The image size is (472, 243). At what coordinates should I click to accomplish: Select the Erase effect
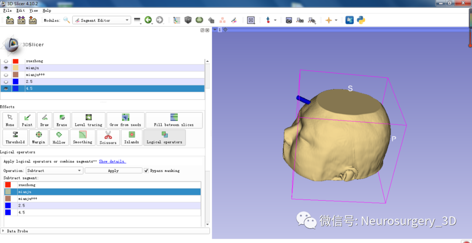pyautogui.click(x=62, y=120)
